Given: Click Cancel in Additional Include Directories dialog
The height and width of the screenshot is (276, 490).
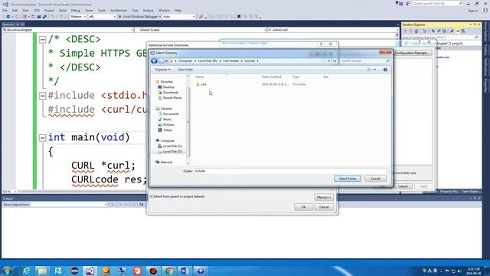Looking at the screenshot, I should tap(324, 207).
